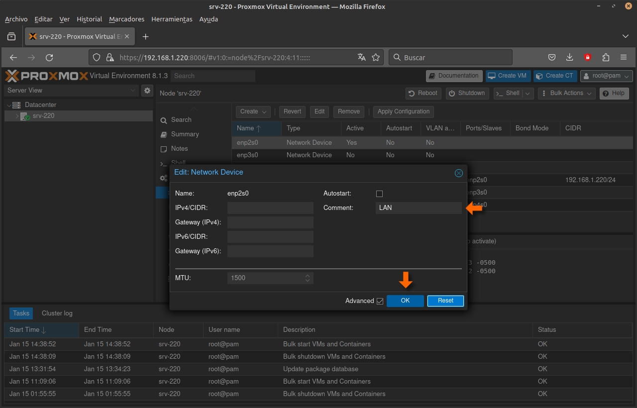Close the Edit Network Device dialog
The height and width of the screenshot is (408, 637).
459,173
